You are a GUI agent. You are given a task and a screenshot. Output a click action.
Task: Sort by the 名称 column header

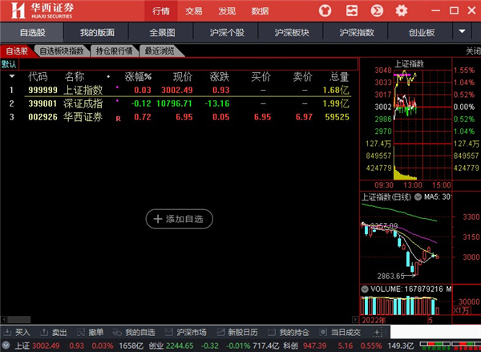coord(75,76)
